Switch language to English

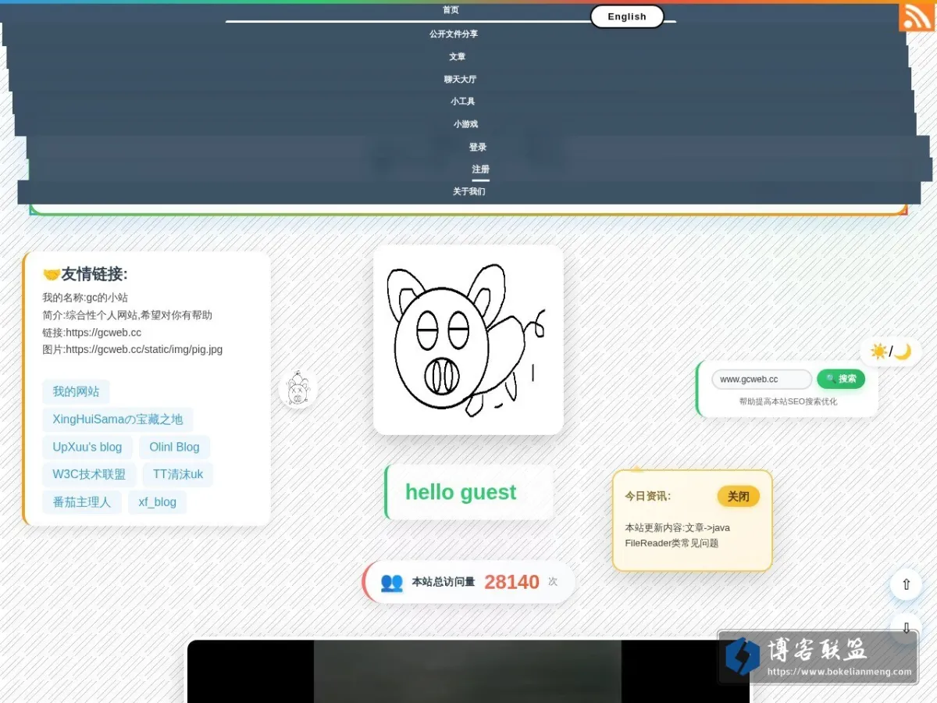pyautogui.click(x=627, y=16)
